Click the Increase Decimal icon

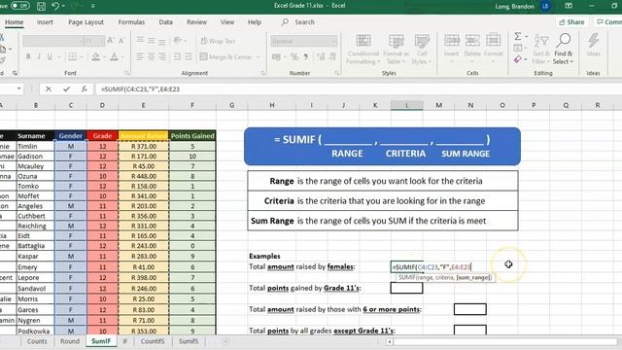[321, 56]
